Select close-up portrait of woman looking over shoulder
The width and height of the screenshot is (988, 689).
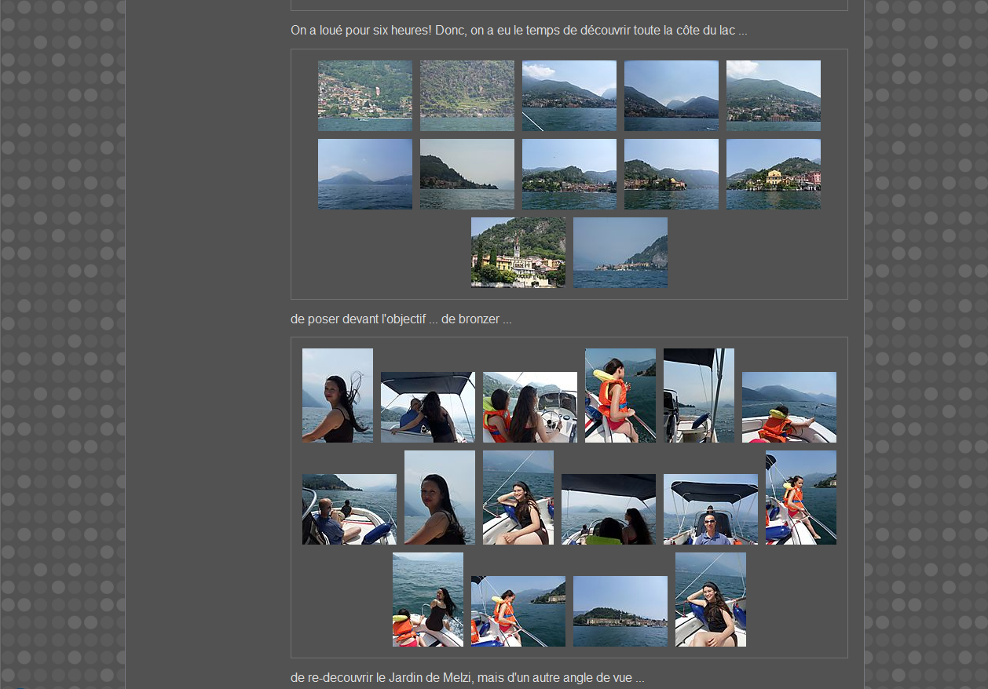[439, 498]
